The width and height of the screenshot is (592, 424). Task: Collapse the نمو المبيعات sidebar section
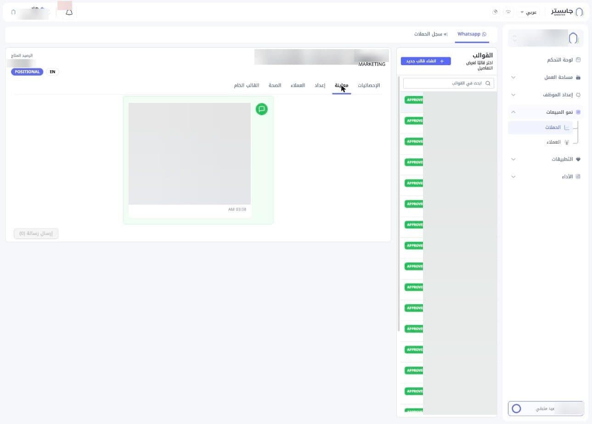(x=513, y=112)
